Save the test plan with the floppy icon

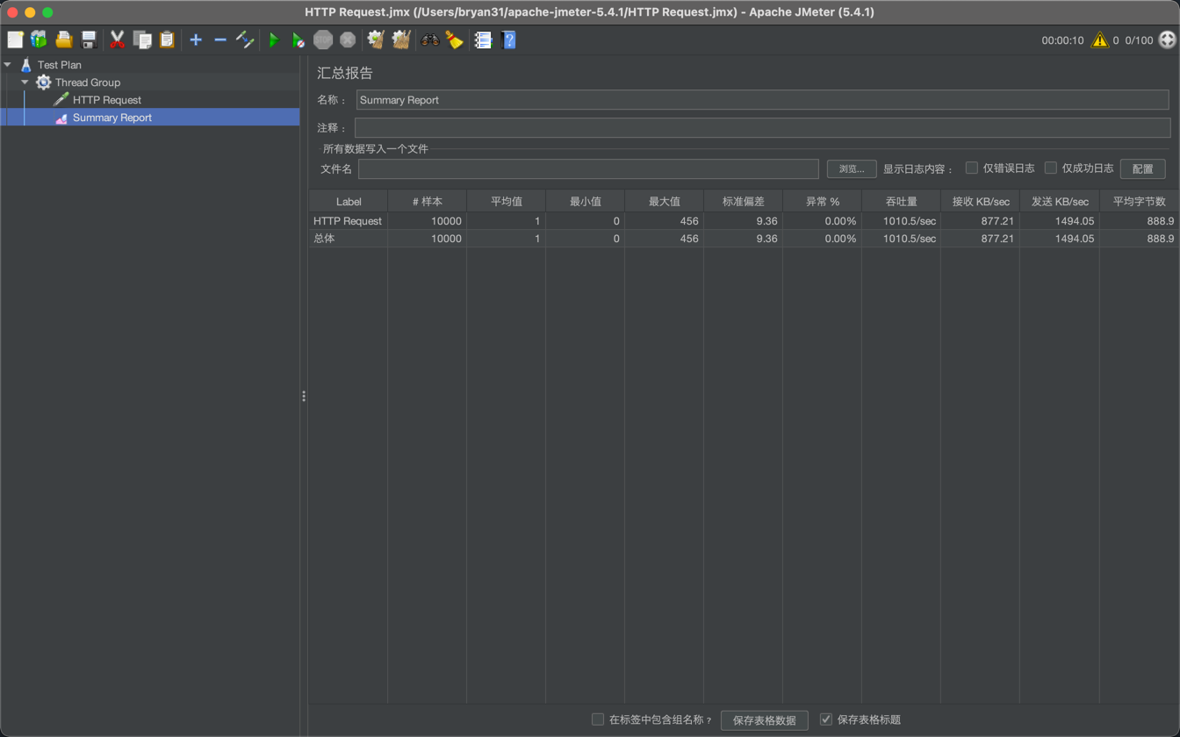(x=87, y=39)
